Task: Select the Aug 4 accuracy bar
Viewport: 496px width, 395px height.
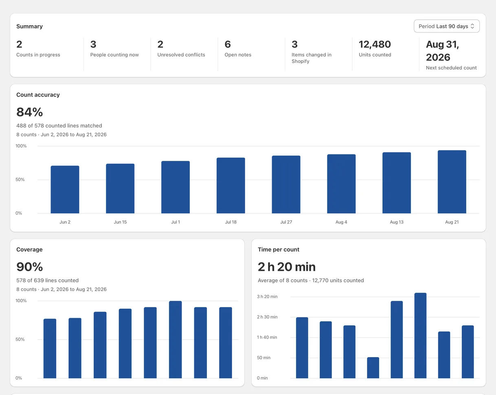Action: click(x=341, y=184)
